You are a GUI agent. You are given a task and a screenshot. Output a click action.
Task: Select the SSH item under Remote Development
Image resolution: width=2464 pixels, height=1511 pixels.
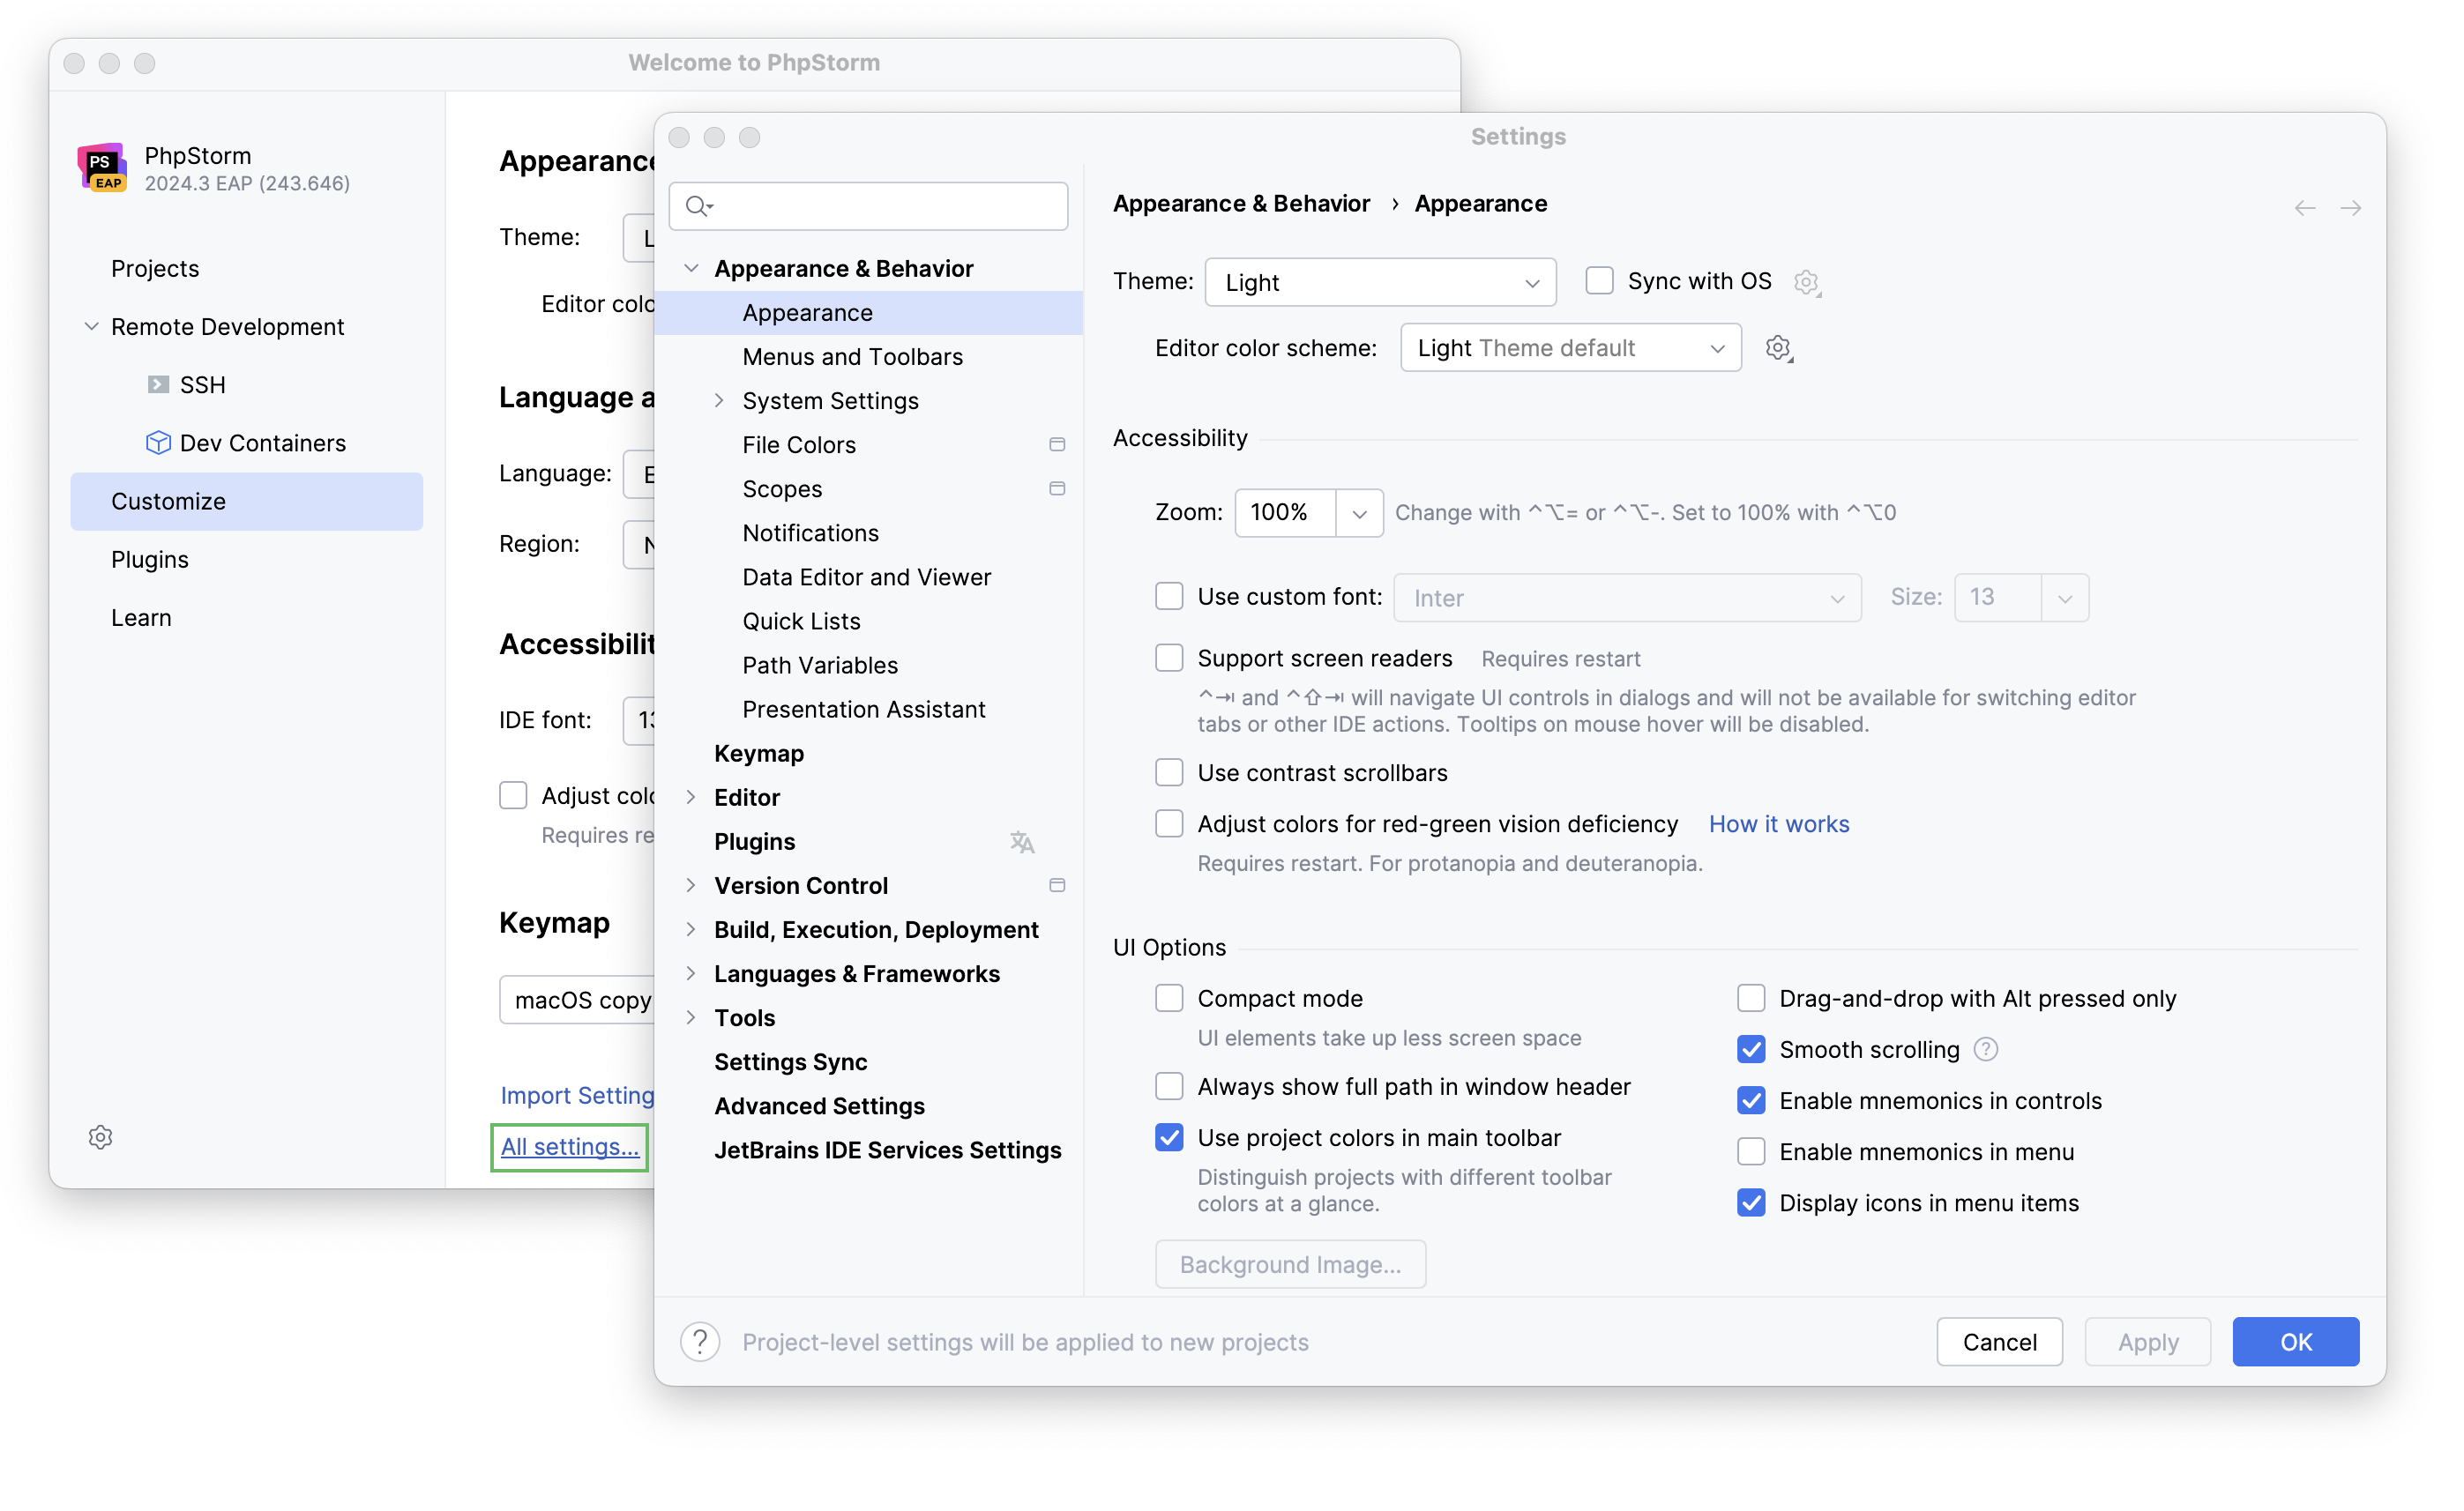[x=204, y=383]
